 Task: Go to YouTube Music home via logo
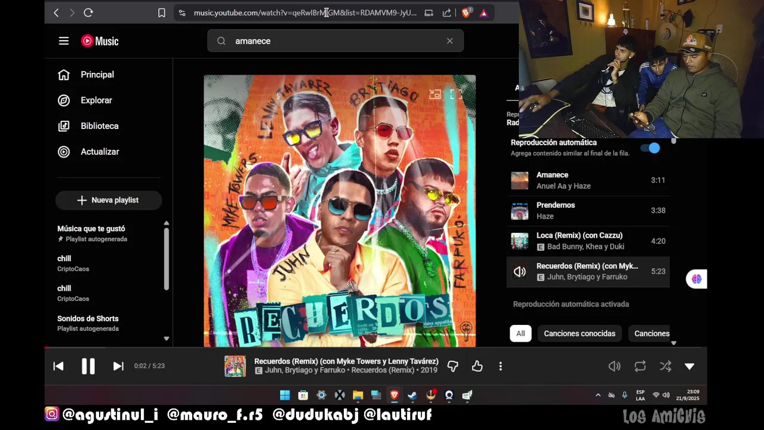click(100, 41)
